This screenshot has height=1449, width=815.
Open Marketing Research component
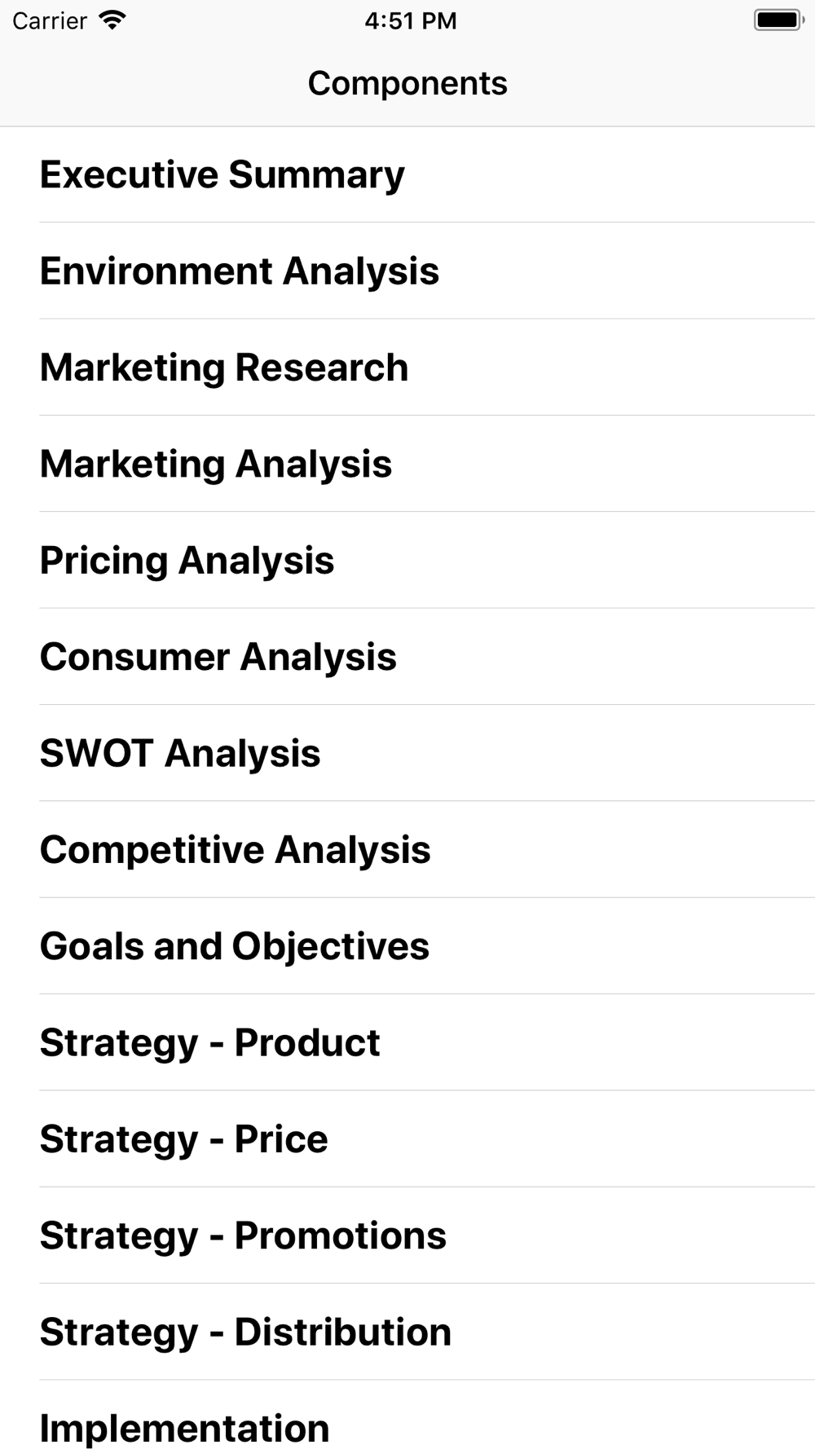coord(407,368)
